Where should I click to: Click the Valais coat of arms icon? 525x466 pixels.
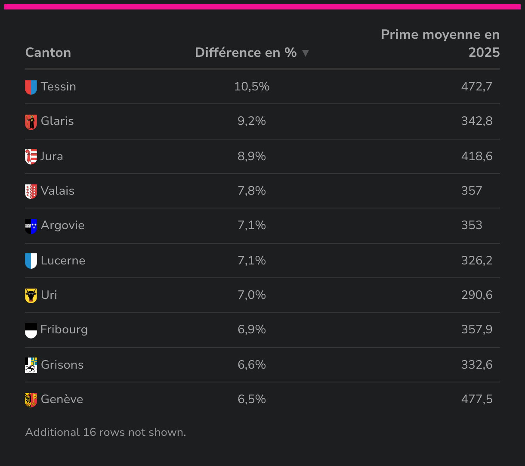coord(31,191)
